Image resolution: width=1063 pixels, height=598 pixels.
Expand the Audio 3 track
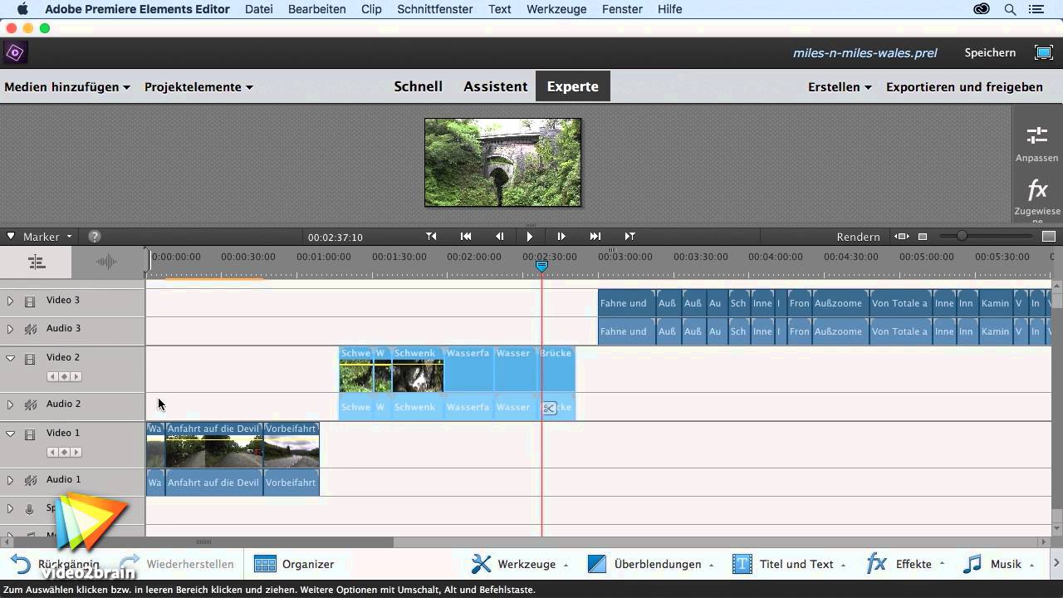click(x=10, y=329)
